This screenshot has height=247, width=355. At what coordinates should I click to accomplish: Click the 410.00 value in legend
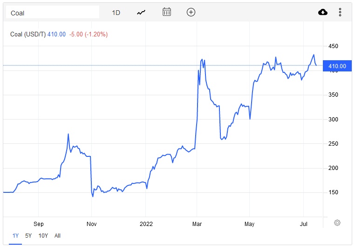[56, 34]
